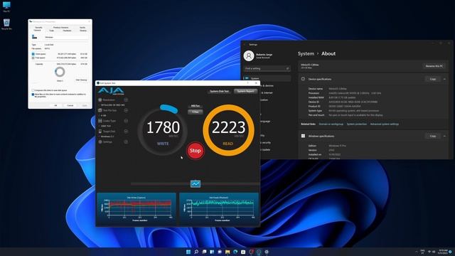The image size is (455, 256).
Task: Click Cancel in Disk Properties
Action: [x=70, y=105]
